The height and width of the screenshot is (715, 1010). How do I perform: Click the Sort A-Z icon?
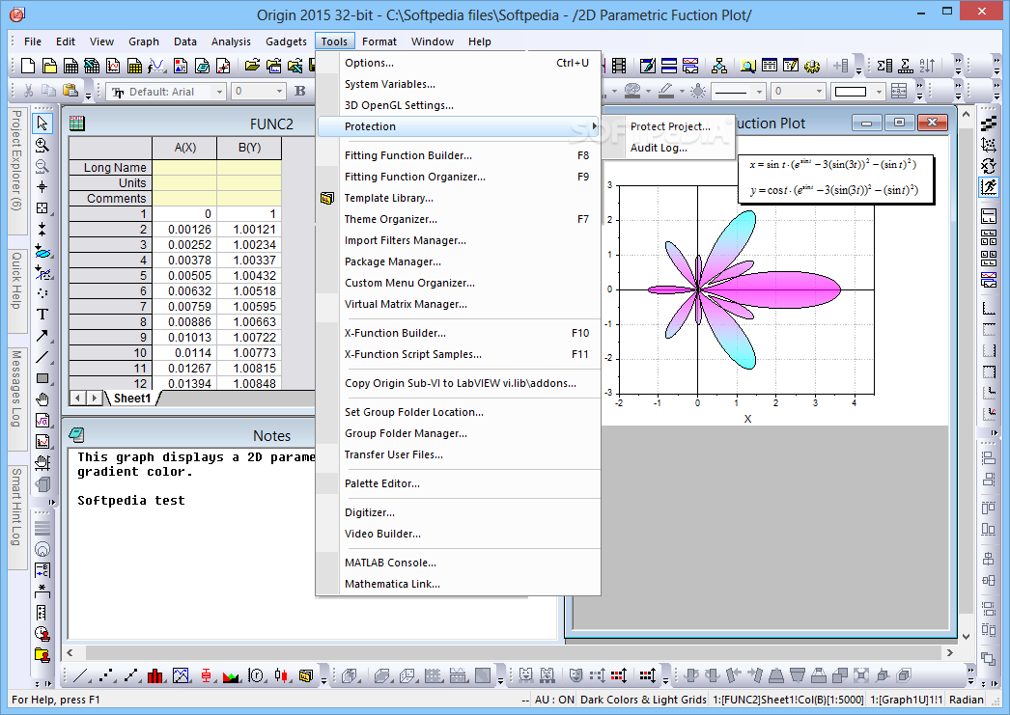(x=927, y=66)
